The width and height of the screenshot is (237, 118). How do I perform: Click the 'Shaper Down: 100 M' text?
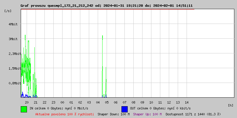point(113,114)
